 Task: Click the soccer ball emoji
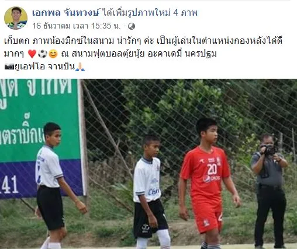tap(42, 54)
